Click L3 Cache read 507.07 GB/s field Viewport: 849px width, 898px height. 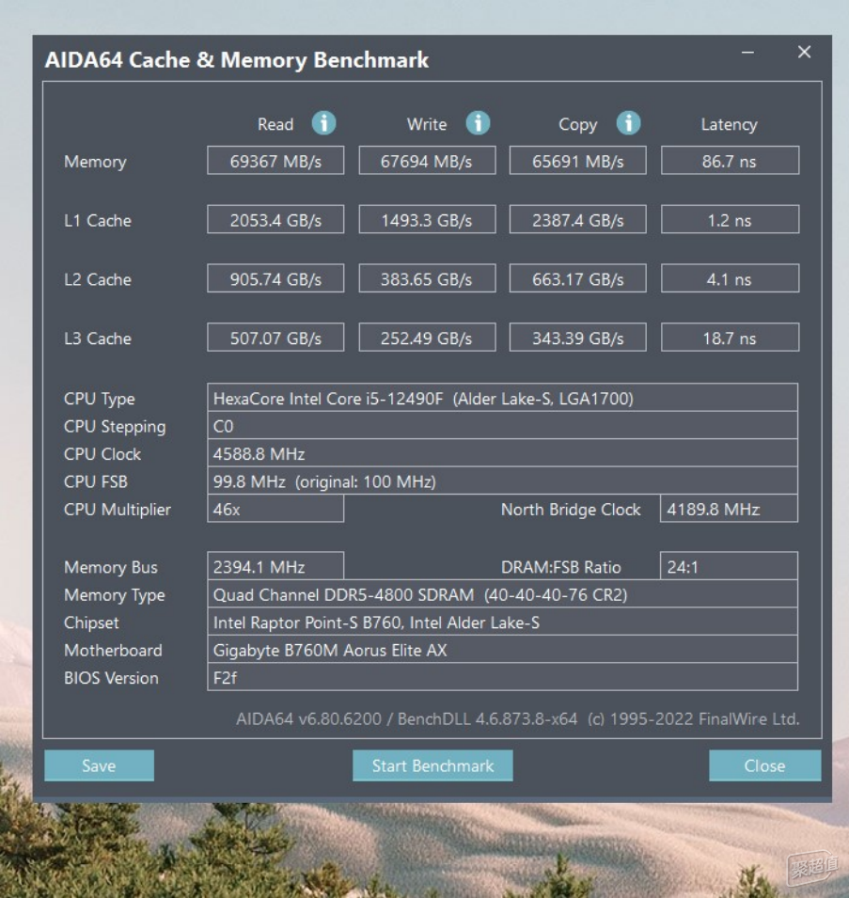click(275, 338)
